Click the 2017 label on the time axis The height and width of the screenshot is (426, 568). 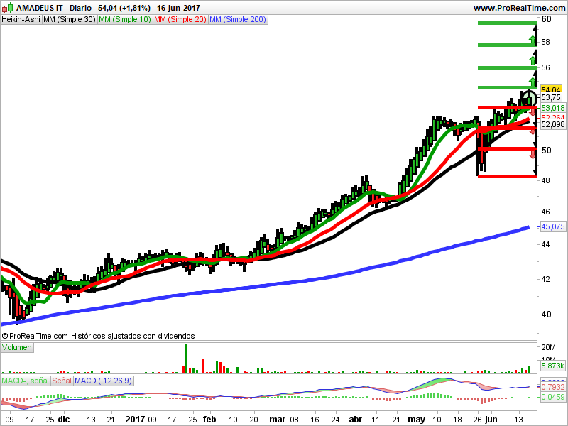click(135, 420)
